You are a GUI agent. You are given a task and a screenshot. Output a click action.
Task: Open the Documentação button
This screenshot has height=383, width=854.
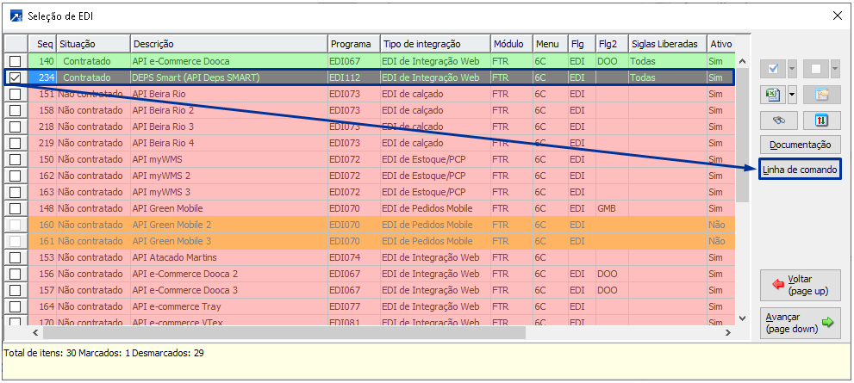pyautogui.click(x=800, y=145)
